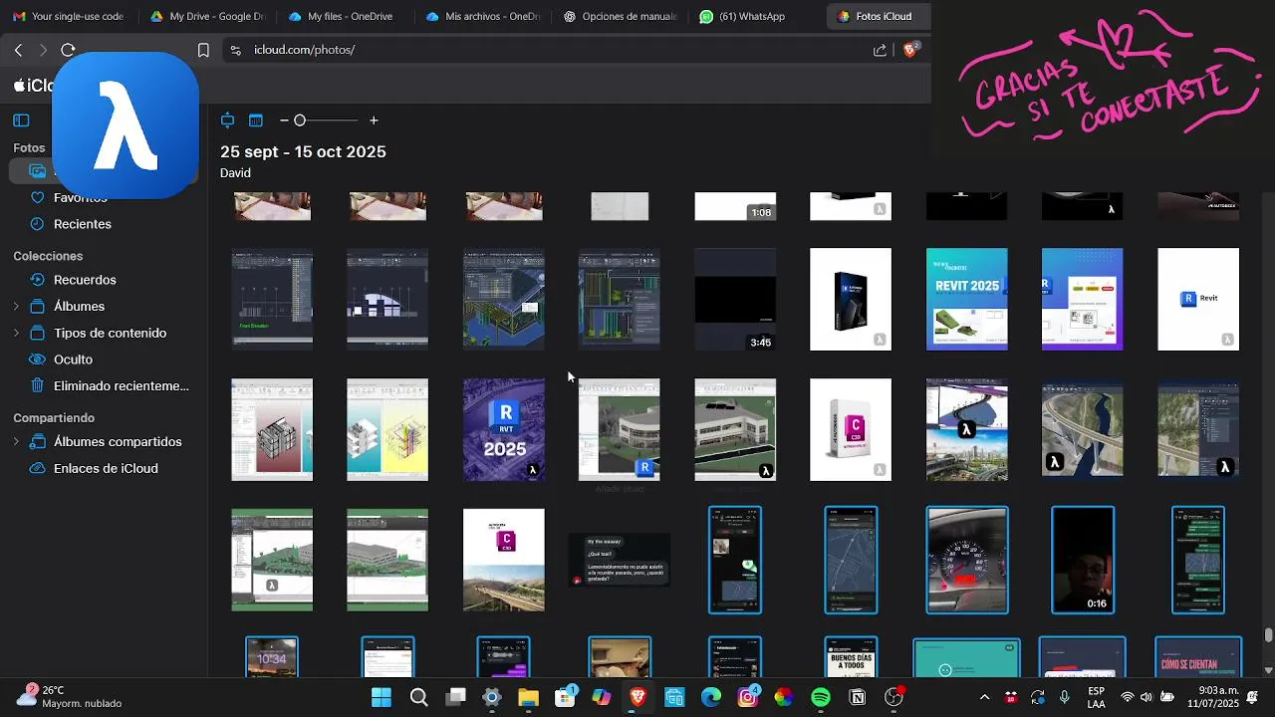1275x717 pixels.
Task: Open Tipos de contenido in sidebar
Action: [x=110, y=334]
